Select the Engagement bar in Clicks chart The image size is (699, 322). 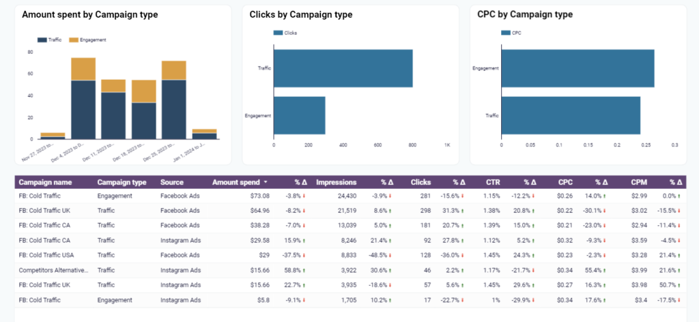(299, 115)
